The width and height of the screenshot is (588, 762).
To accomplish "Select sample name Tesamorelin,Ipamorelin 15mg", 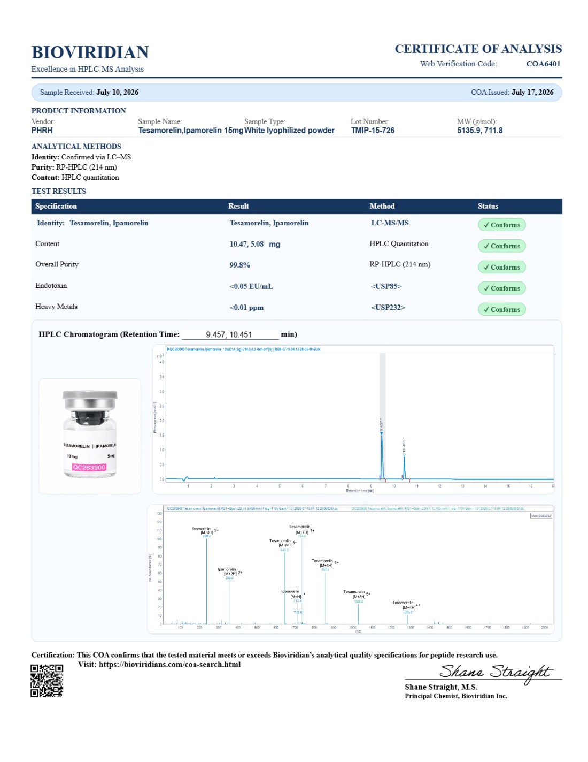I will click(191, 131).
